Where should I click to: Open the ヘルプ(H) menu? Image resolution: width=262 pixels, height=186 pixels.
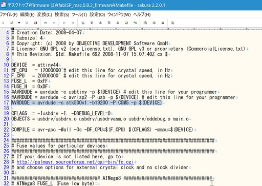(x=142, y=15)
